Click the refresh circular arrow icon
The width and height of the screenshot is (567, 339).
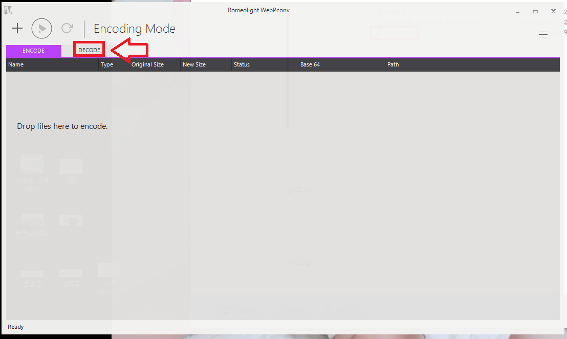(67, 28)
